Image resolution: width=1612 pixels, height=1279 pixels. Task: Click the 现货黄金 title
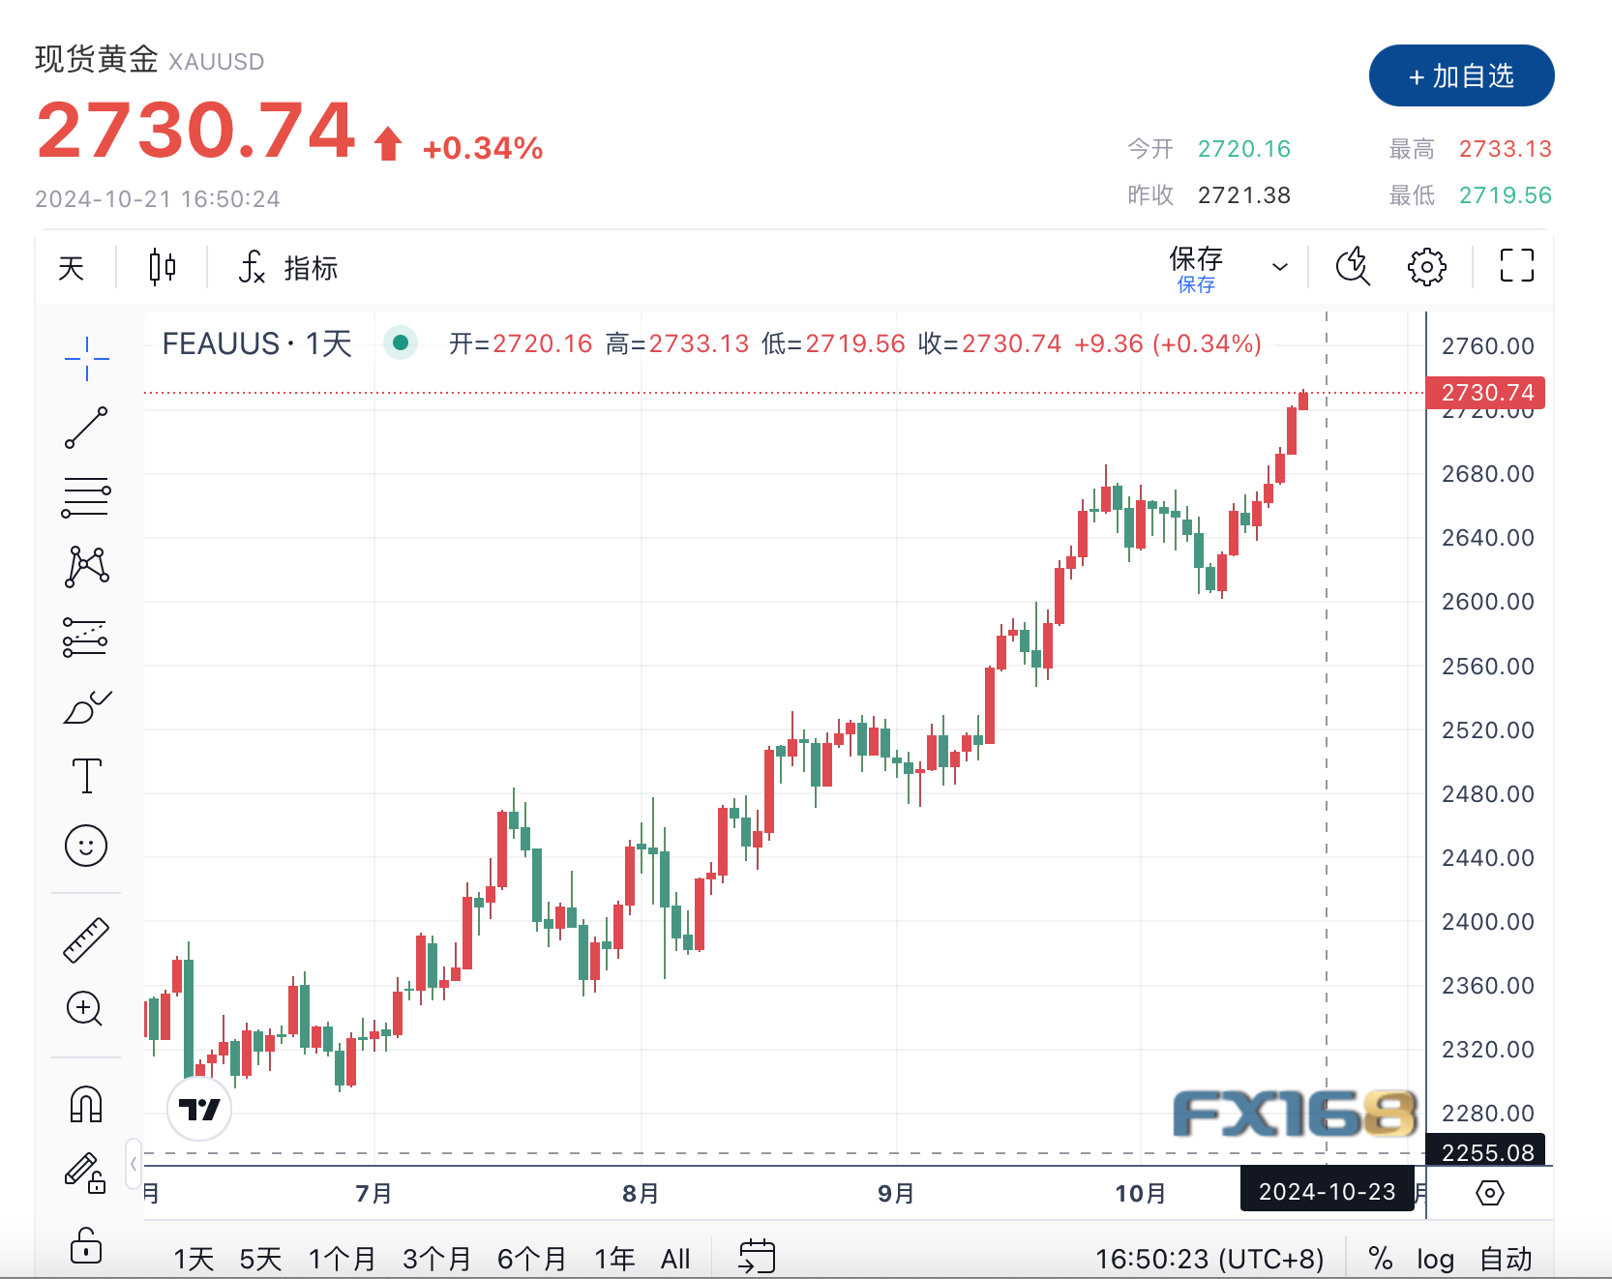coord(97,59)
